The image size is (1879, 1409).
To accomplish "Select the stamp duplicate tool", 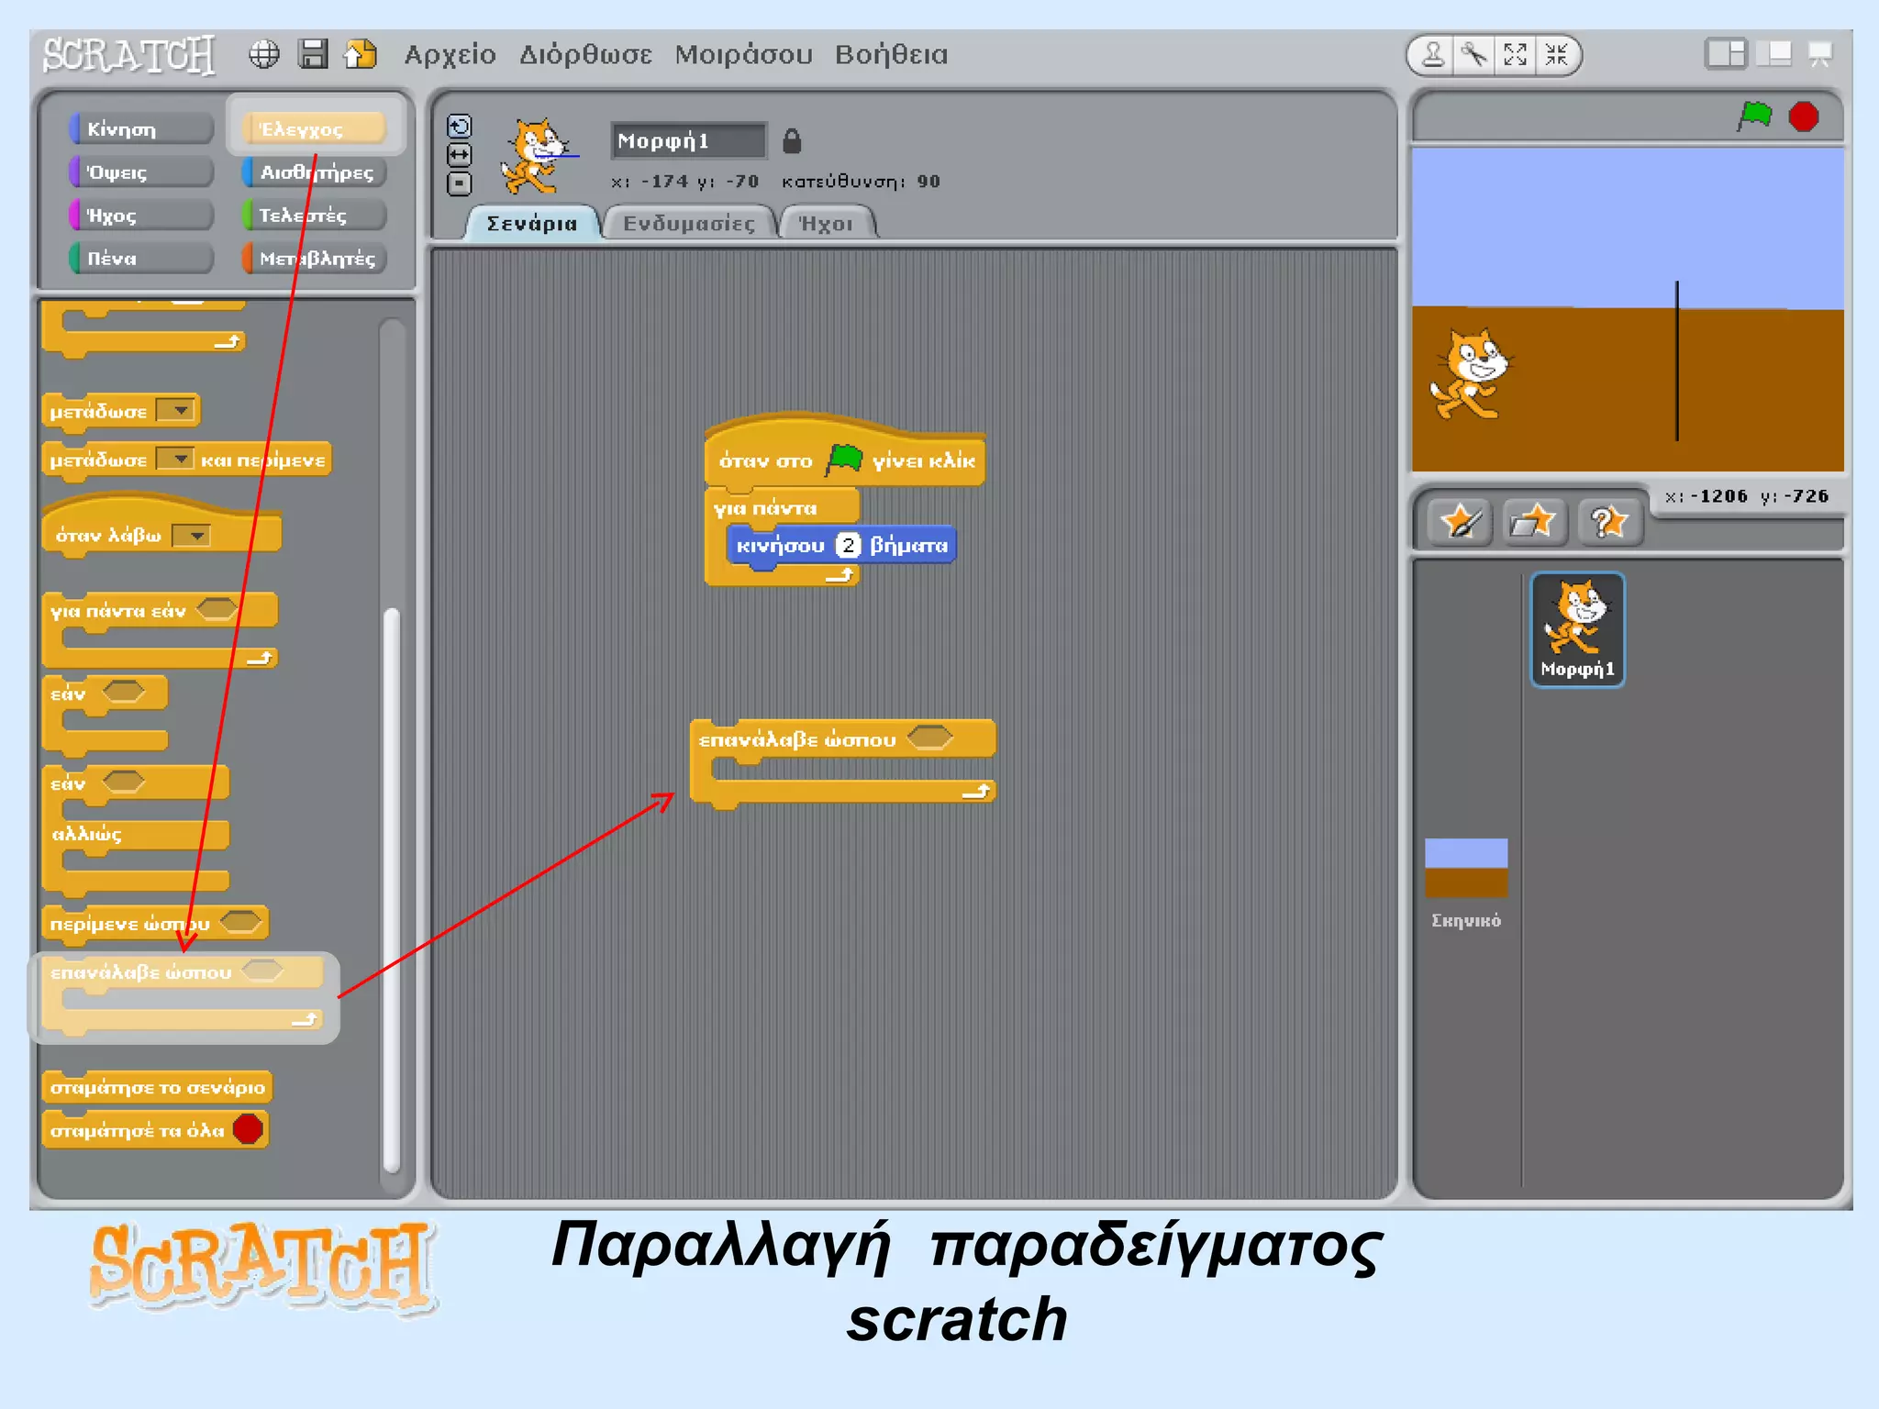I will pos(1433,55).
